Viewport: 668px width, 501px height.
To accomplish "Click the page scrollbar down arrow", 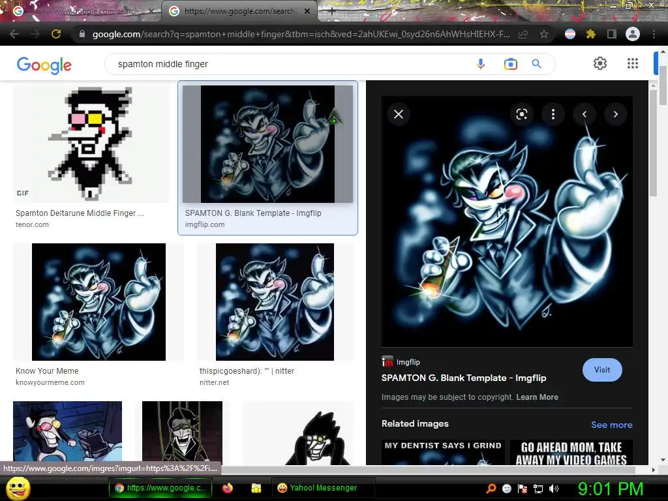I will click(x=663, y=460).
